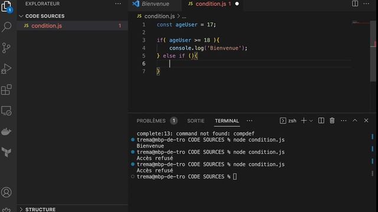Open the Docker view

point(6,131)
